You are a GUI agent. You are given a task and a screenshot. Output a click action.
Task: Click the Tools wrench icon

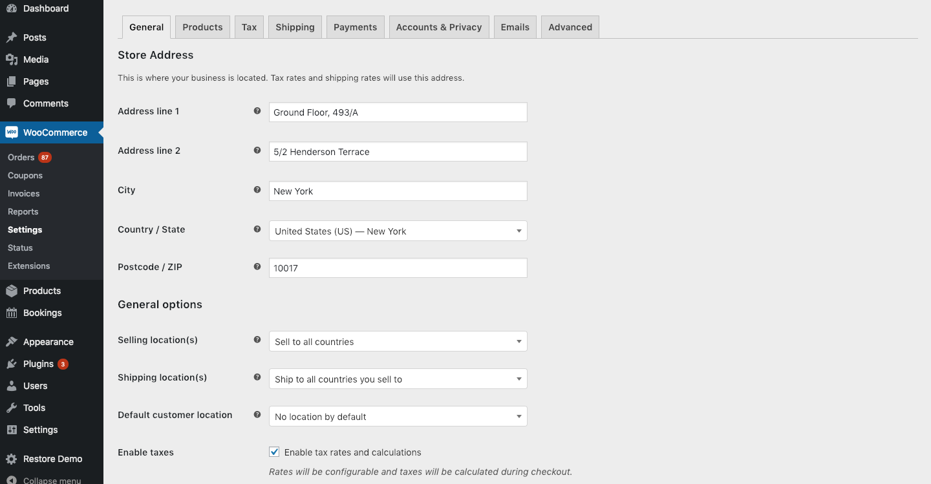(x=12, y=408)
